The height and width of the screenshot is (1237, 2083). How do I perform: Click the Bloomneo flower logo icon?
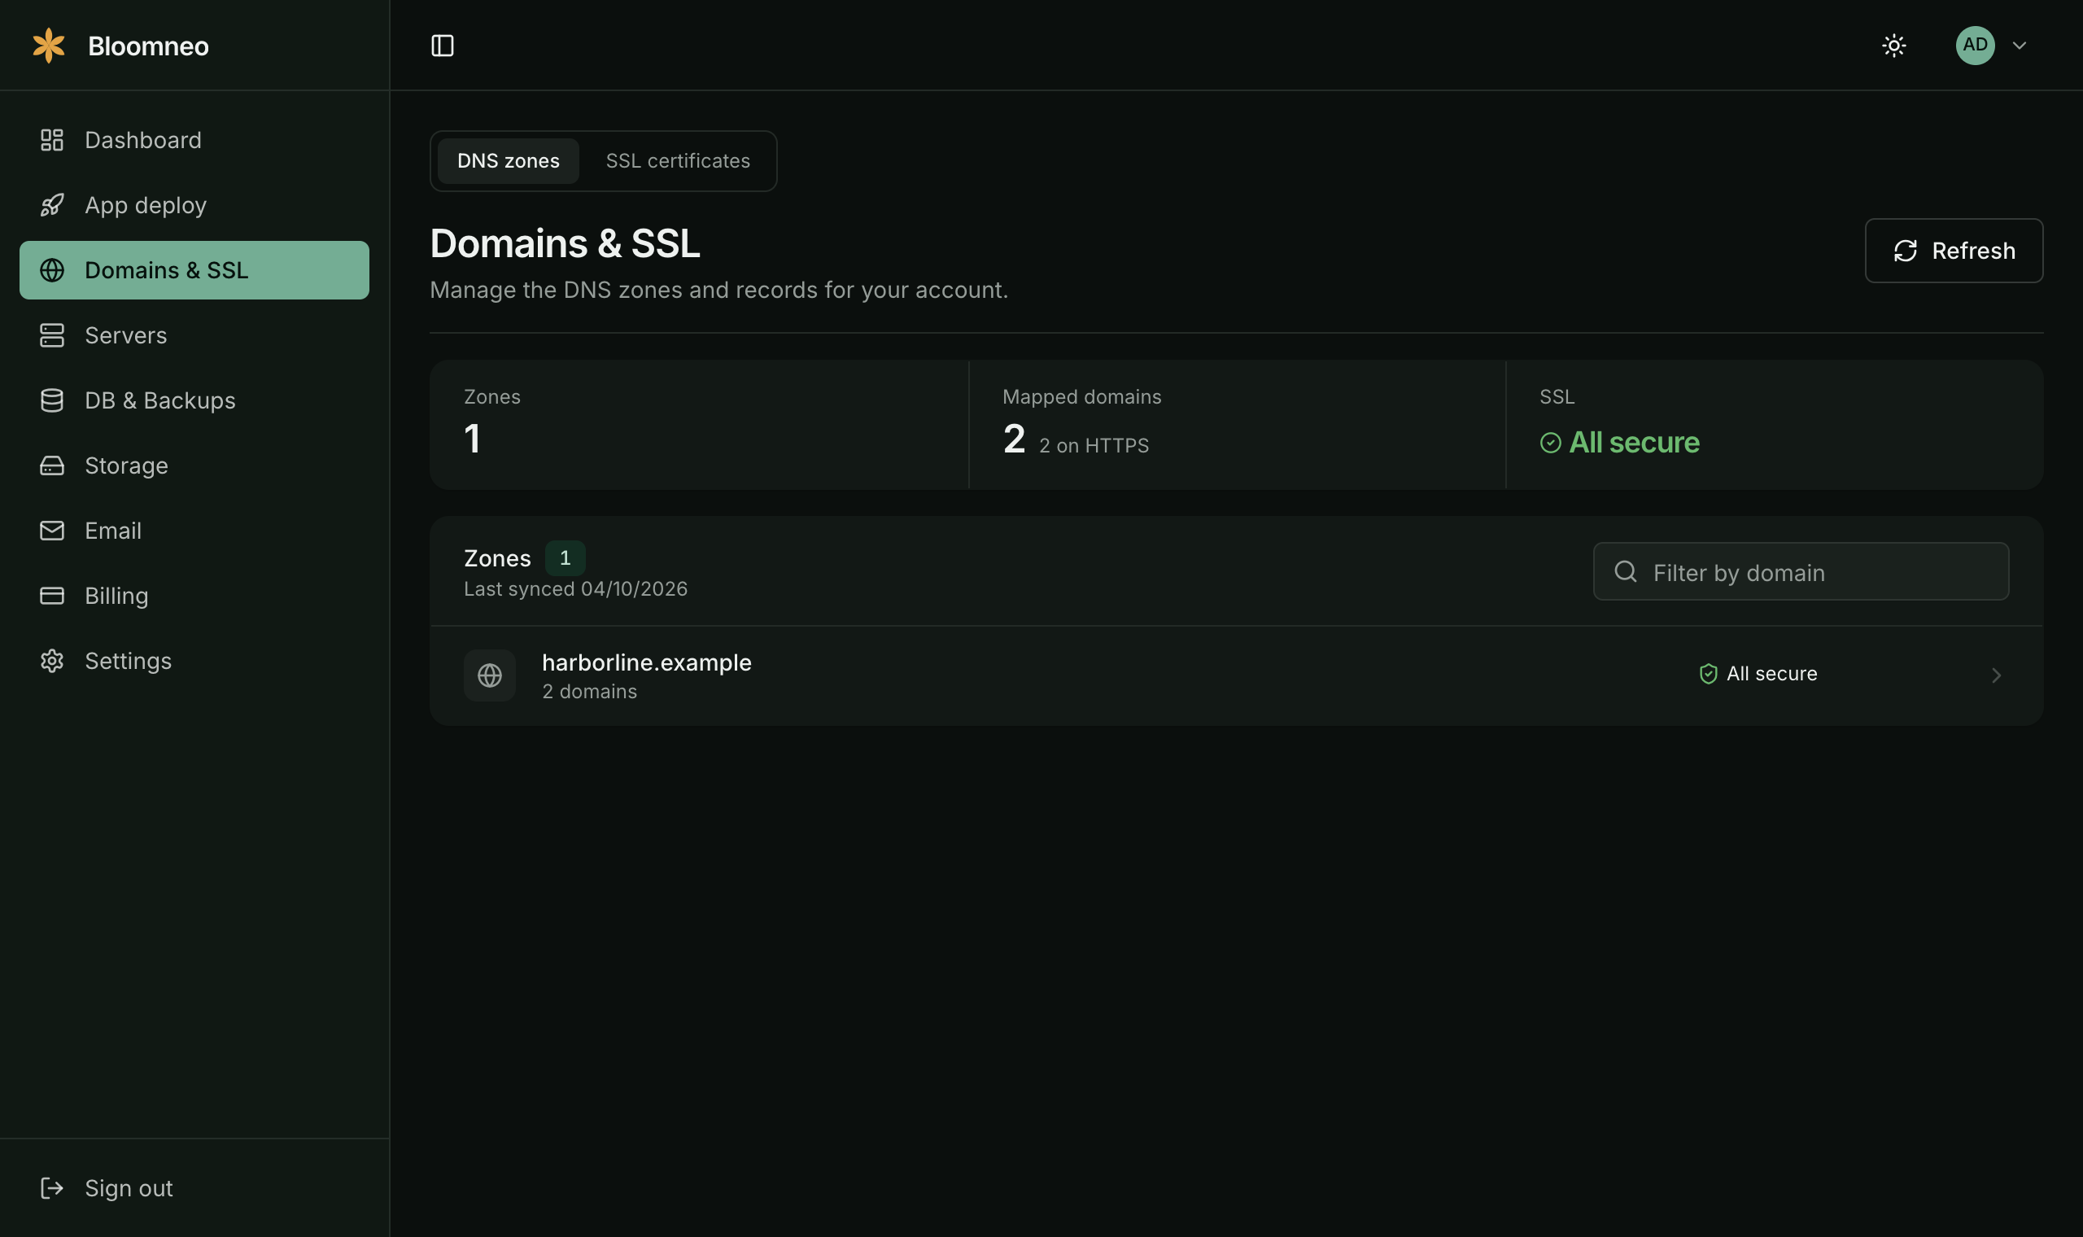pos(48,45)
